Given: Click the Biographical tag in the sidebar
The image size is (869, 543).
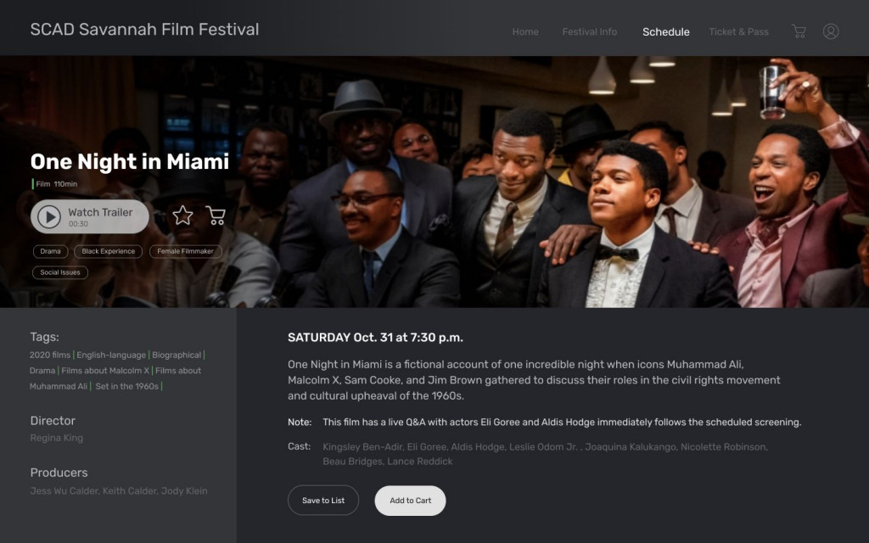Looking at the screenshot, I should pos(175,355).
